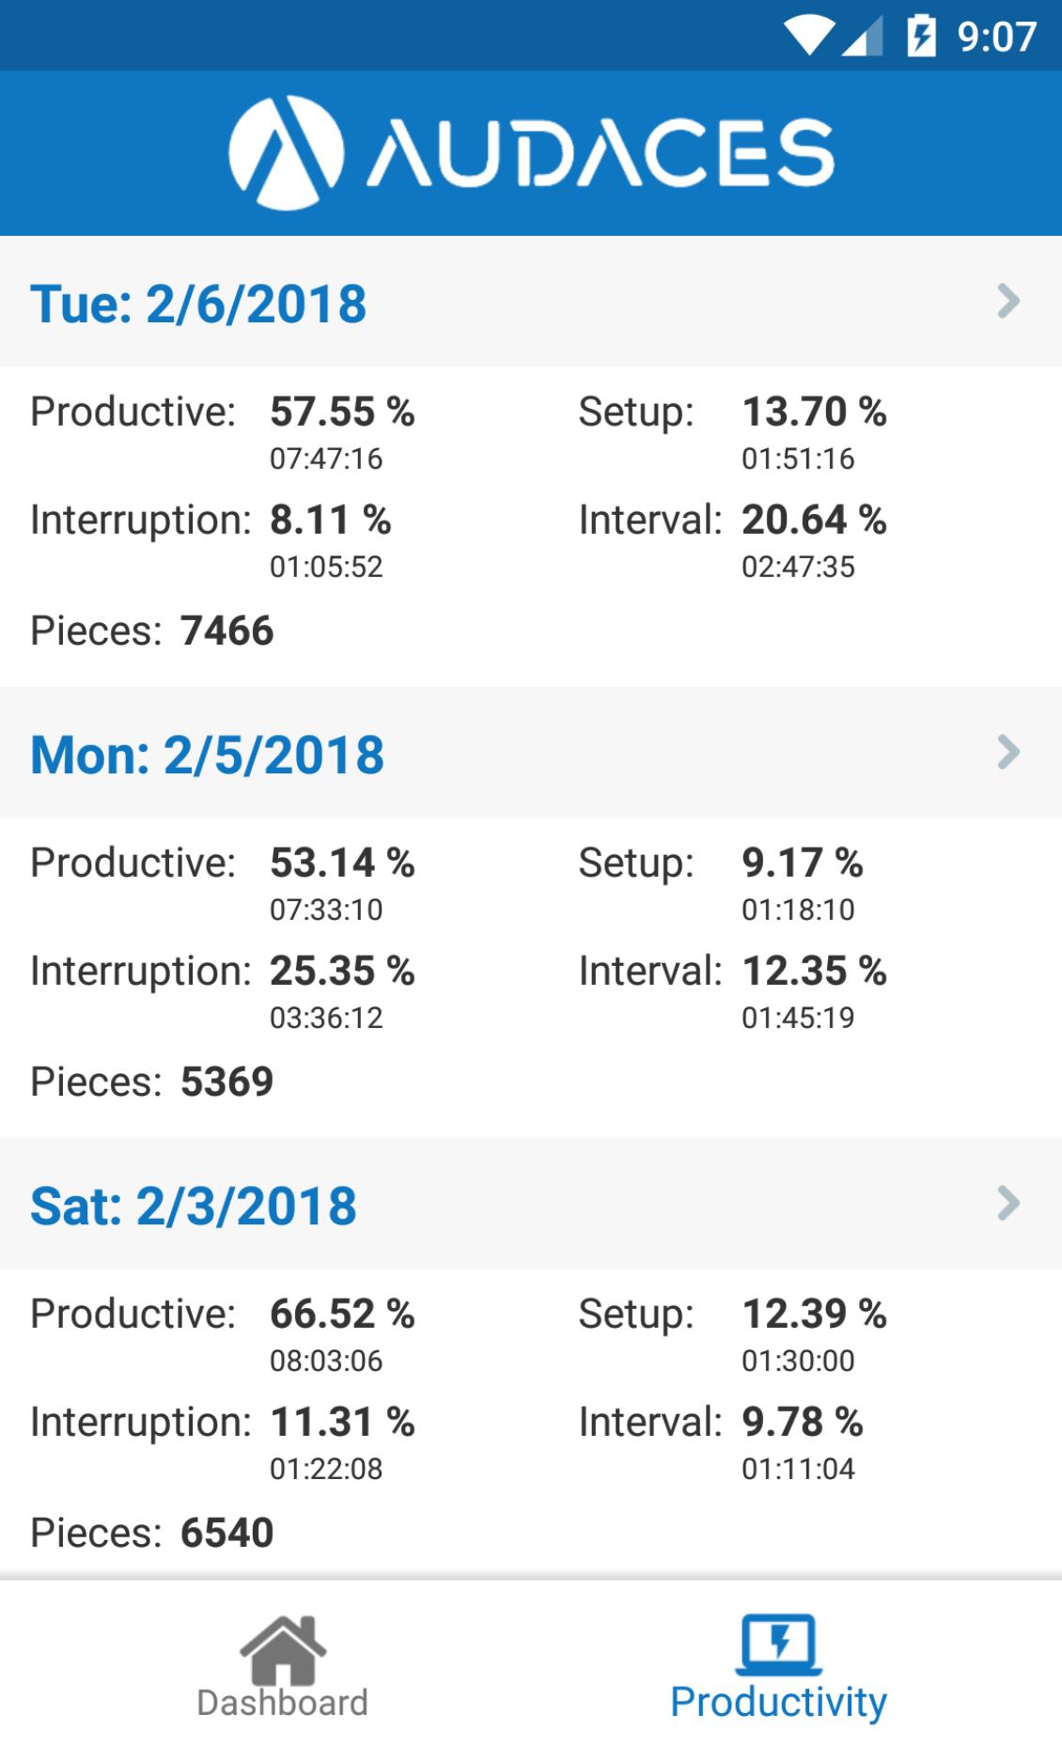Expand the Sat 2/3/2018 chevron
The image size is (1062, 1745).
(x=1007, y=1203)
